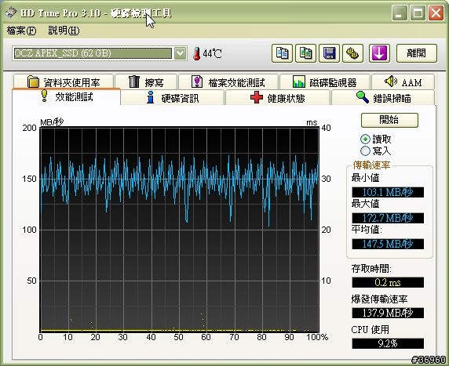449x366 pixels.
Task: Switch to the 健康狀態 health tab
Action: coord(278,98)
